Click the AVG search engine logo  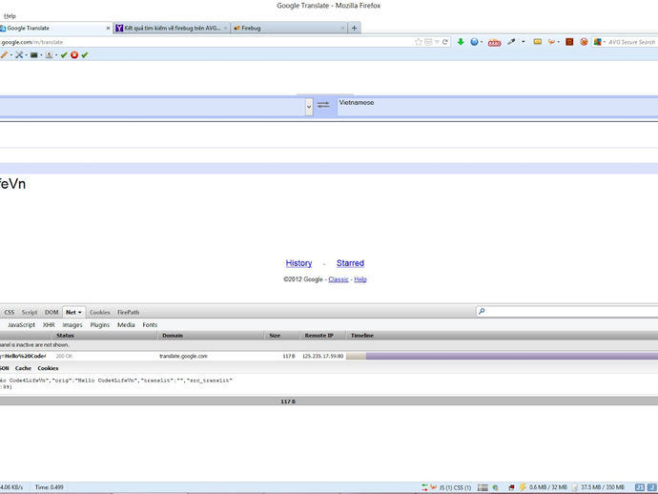tap(598, 42)
